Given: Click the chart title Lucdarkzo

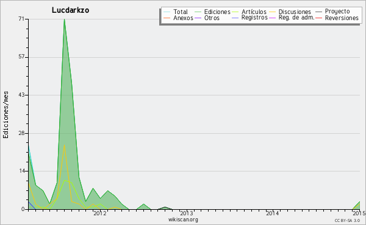Looking at the screenshot, I should [70, 10].
